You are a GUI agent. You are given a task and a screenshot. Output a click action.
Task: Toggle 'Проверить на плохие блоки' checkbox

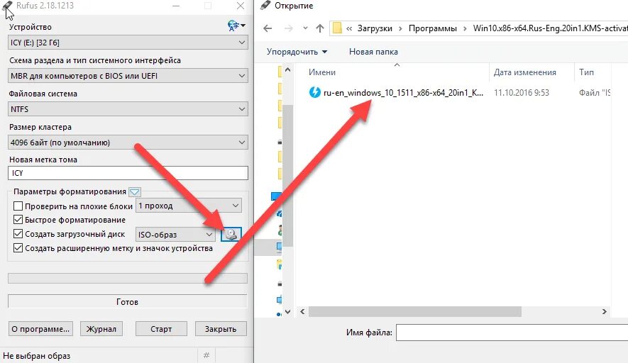[x=18, y=206]
